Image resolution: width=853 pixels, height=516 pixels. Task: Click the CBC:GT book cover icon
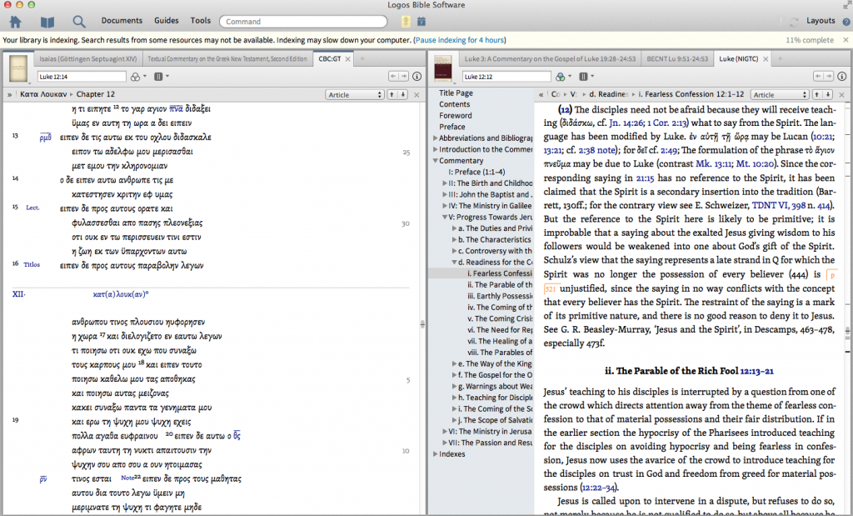pos(18,69)
